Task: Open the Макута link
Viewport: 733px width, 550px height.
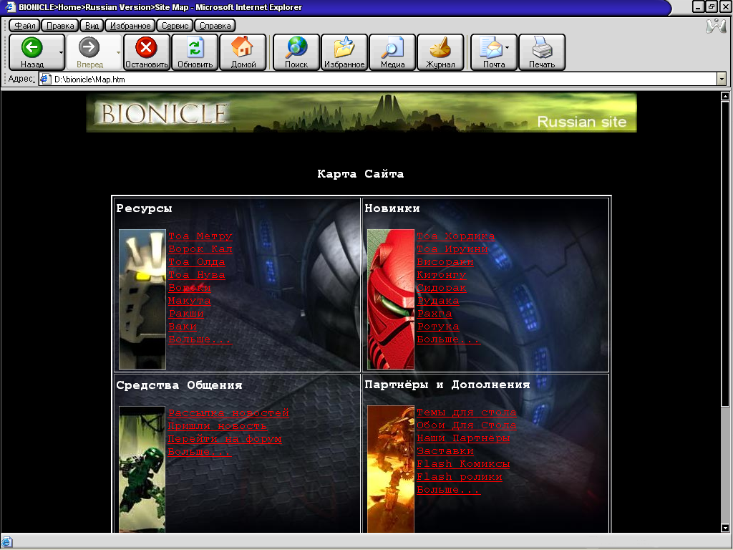Action: 189,301
